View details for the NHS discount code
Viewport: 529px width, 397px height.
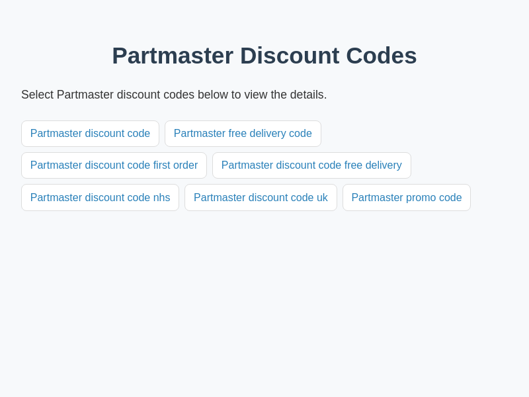[x=100, y=198]
